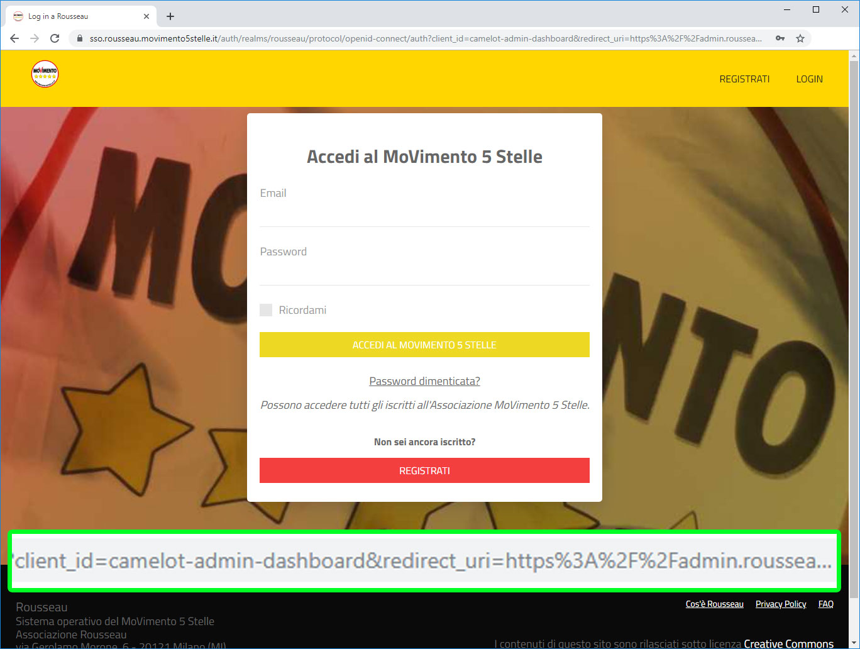The width and height of the screenshot is (860, 649).
Task: Open LOGIN in the yellow header
Action: [x=809, y=79]
